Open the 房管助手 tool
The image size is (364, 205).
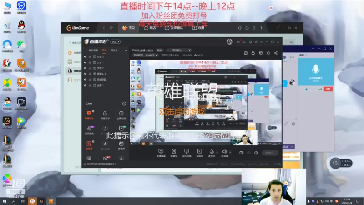coord(105,115)
